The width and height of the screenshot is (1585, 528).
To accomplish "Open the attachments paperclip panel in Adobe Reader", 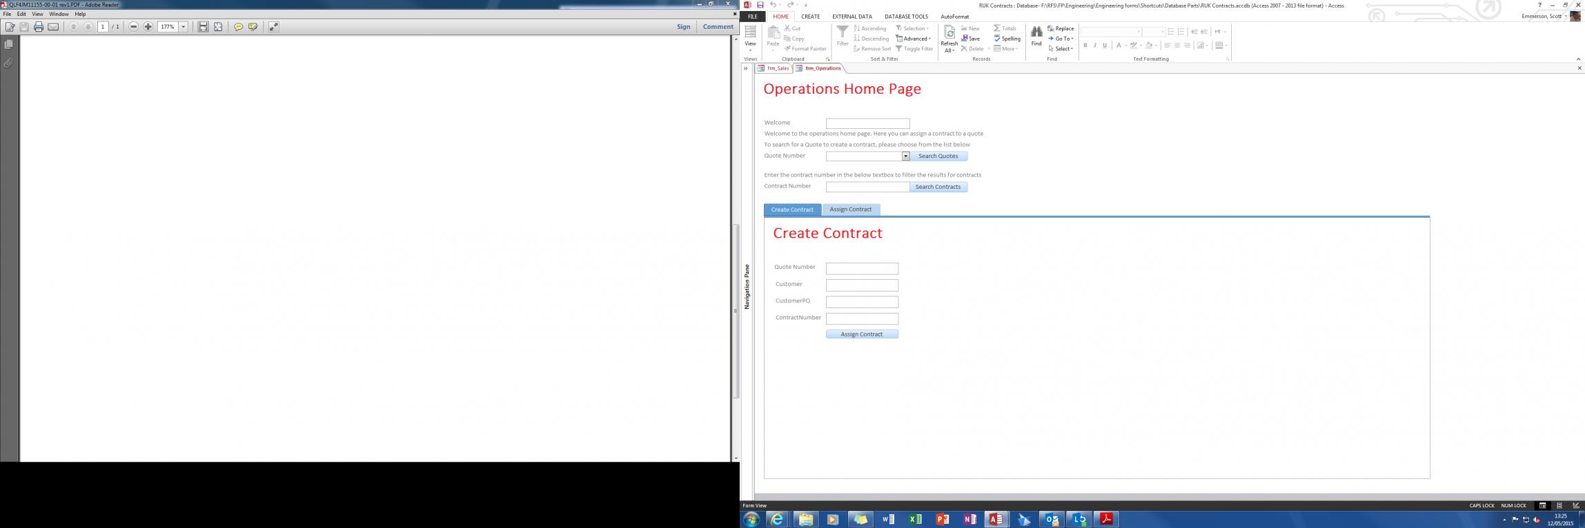I will pyautogui.click(x=8, y=63).
